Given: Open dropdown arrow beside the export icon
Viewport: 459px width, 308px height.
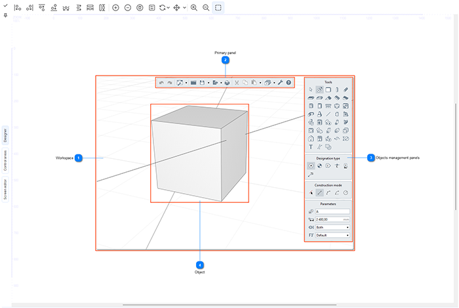Looking at the screenshot, I should tap(221, 83).
